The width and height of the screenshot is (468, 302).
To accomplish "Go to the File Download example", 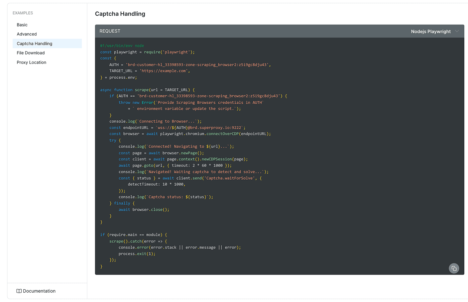I will 31,53.
